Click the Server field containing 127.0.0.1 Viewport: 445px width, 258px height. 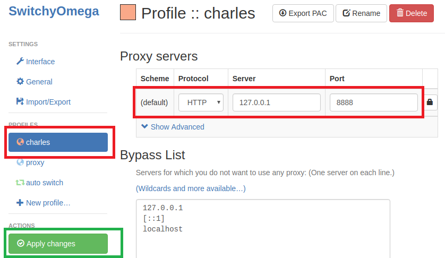277,102
